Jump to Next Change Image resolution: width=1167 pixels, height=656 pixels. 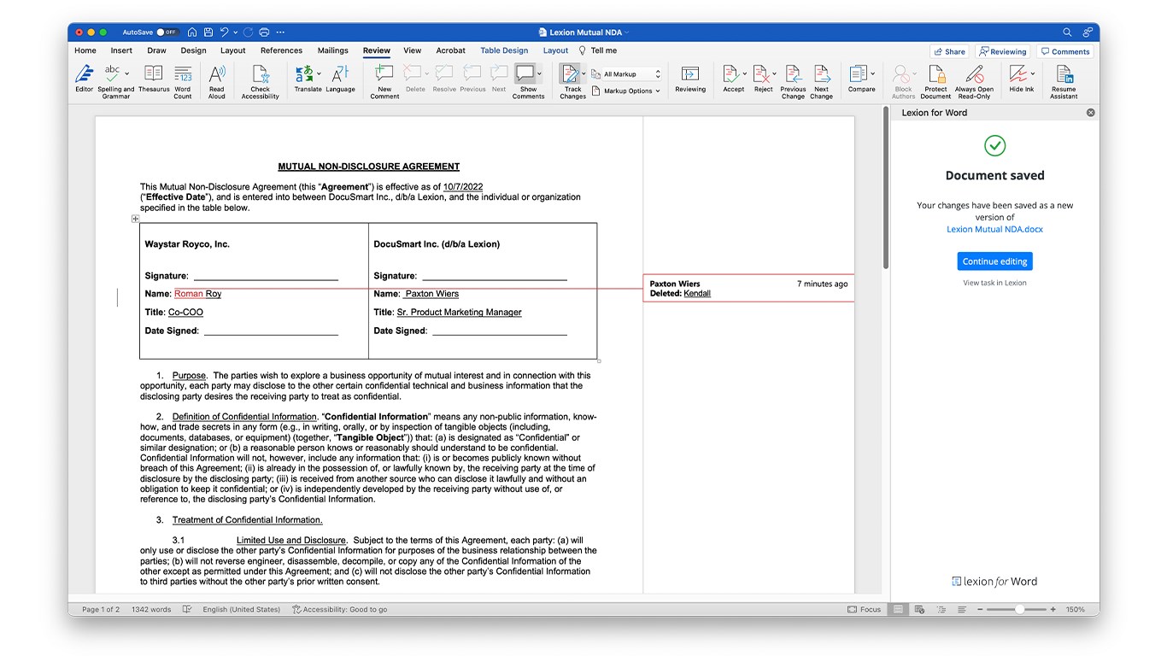click(x=821, y=81)
